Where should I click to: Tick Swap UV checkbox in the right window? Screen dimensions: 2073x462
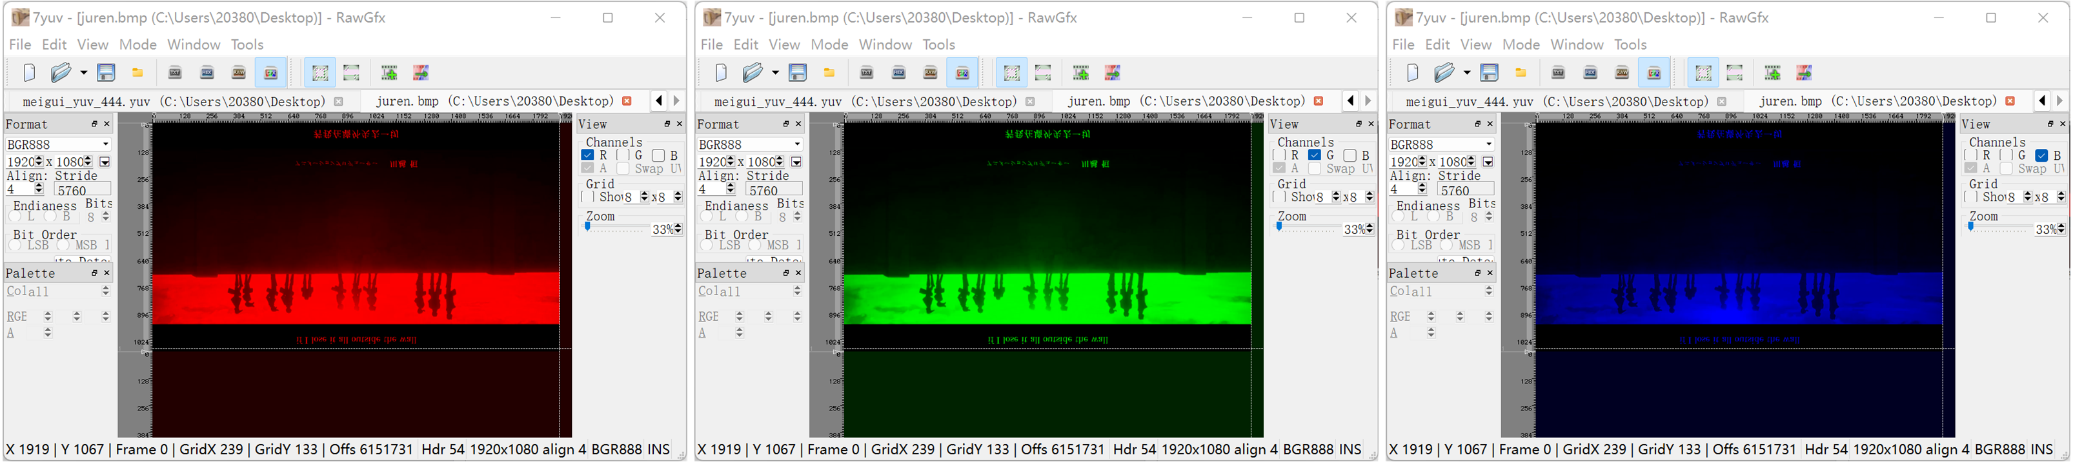coord(2007,169)
